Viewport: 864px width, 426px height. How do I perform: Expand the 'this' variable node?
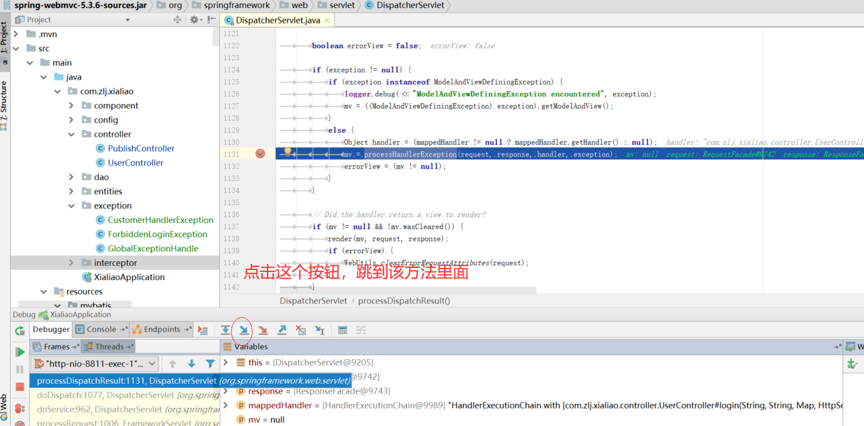pyautogui.click(x=226, y=362)
